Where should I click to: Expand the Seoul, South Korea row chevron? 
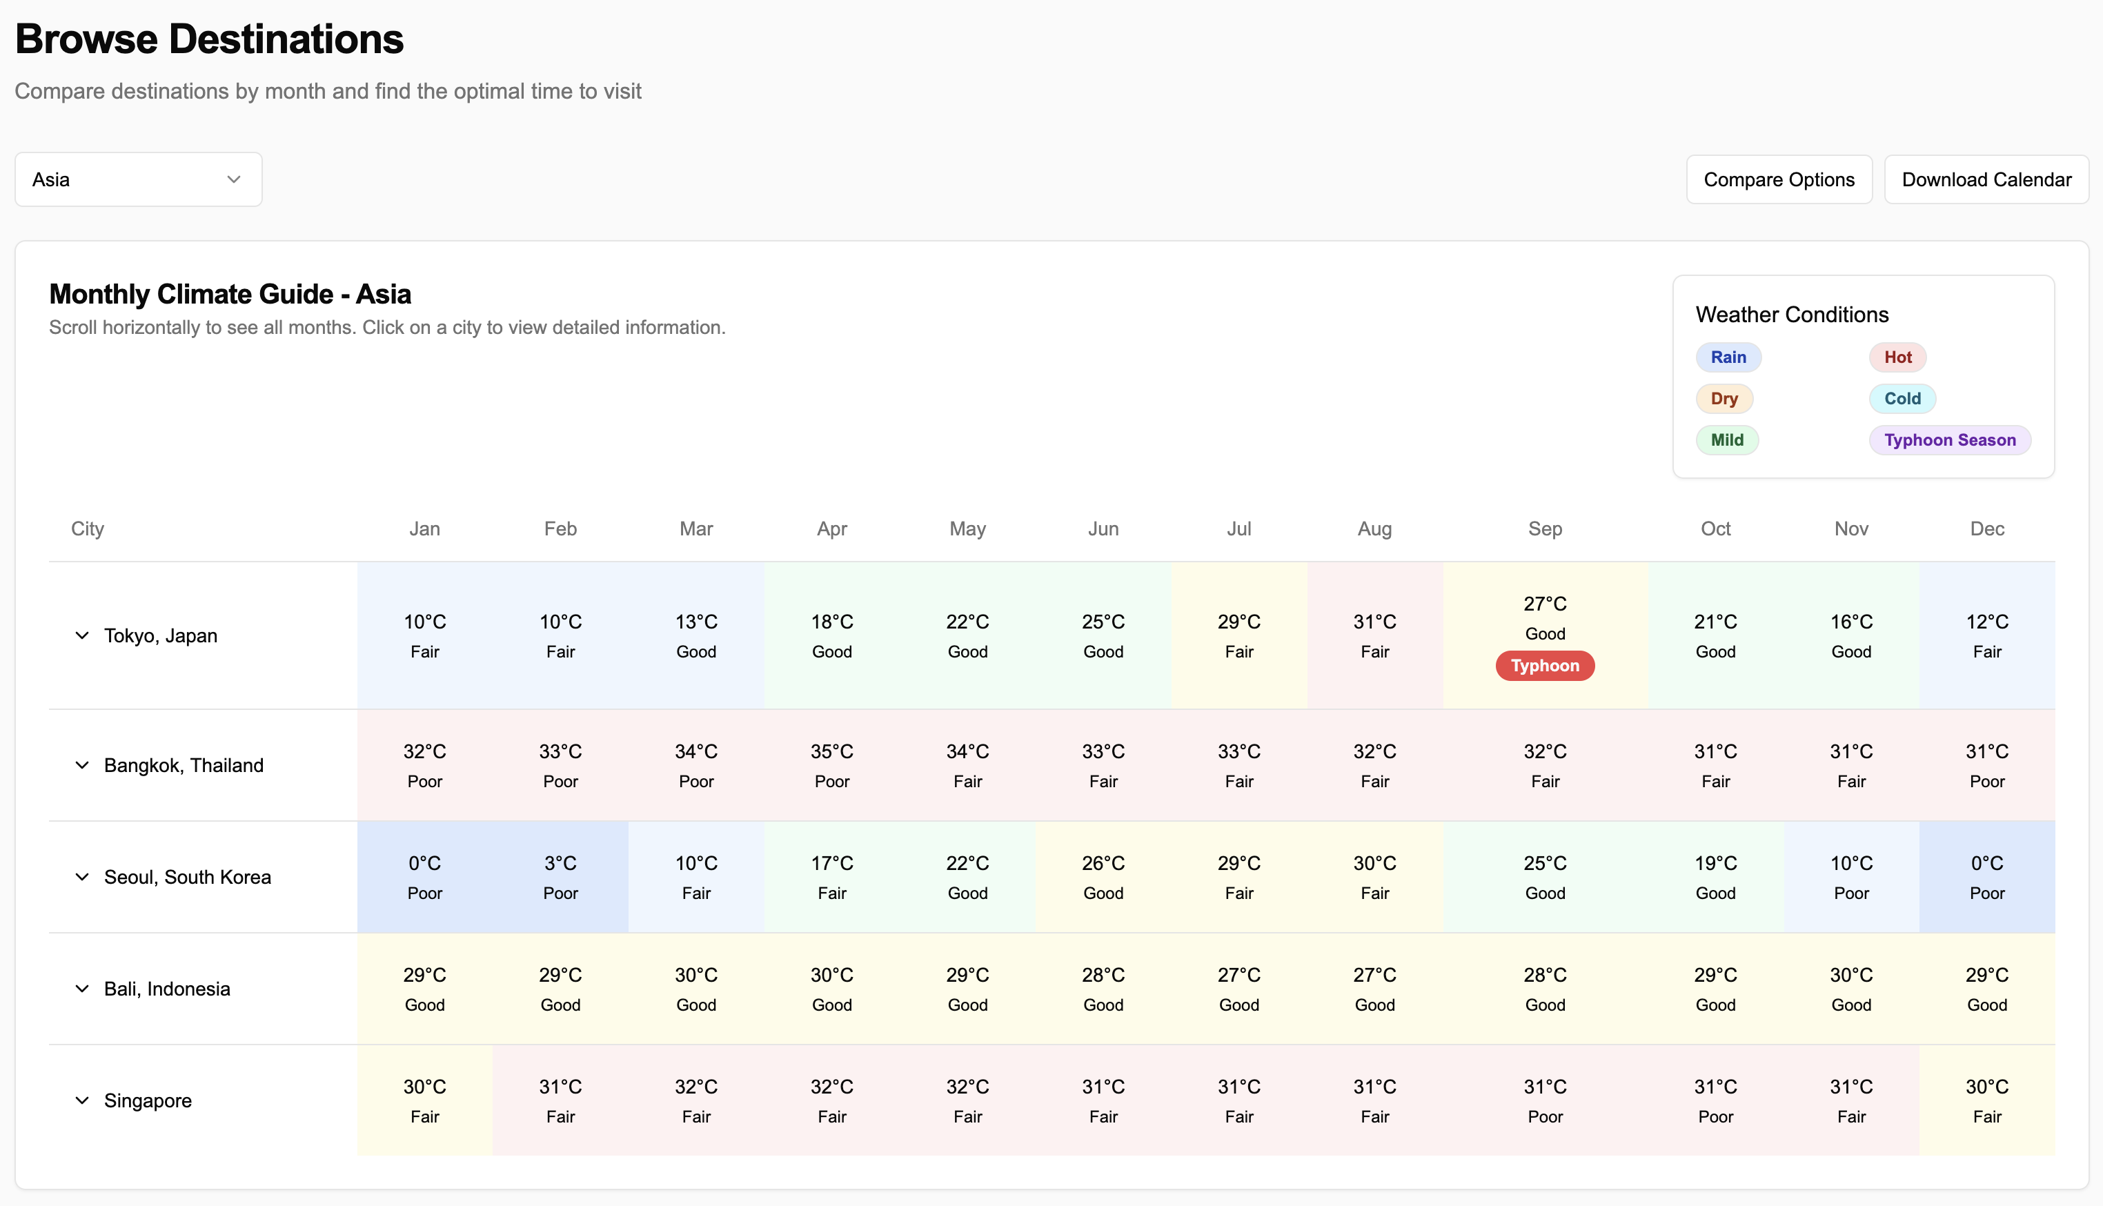tap(82, 877)
